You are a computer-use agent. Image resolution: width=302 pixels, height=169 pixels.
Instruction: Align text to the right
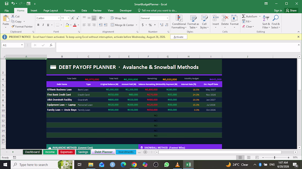click(94, 25)
